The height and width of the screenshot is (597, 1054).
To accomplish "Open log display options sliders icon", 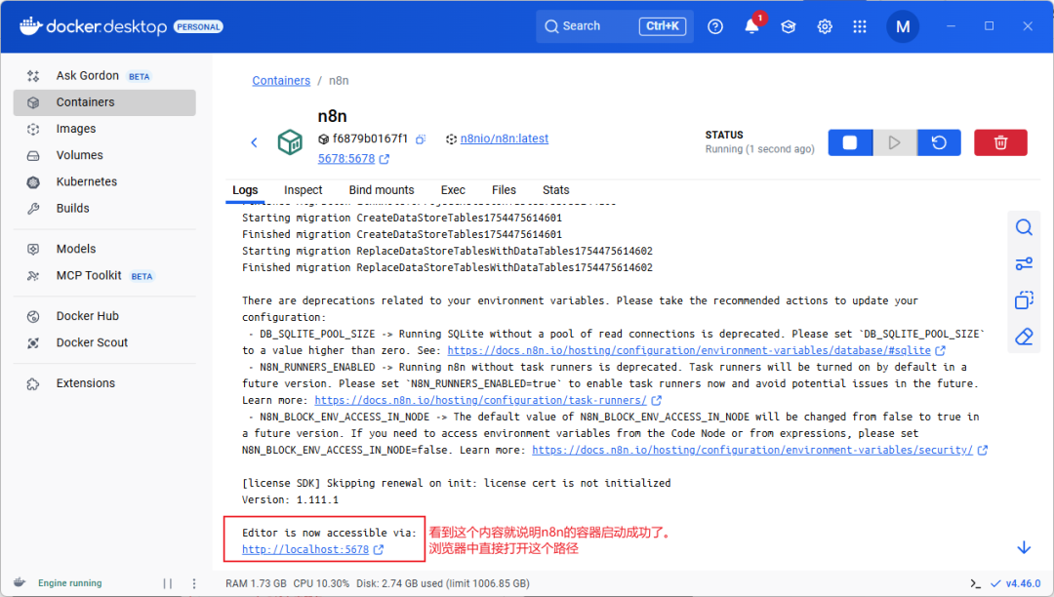I will [x=1023, y=264].
